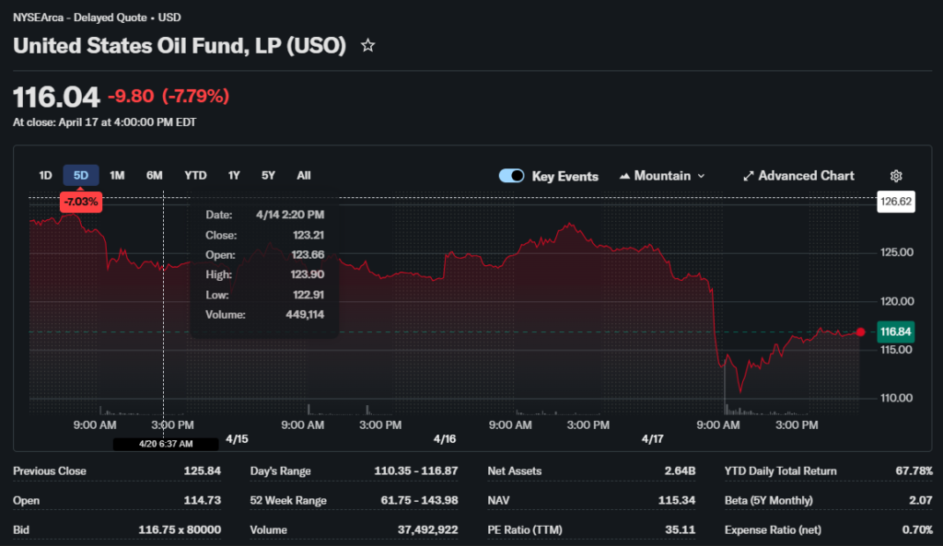This screenshot has width=943, height=546.
Task: Change chart to the 6M range
Action: point(154,176)
